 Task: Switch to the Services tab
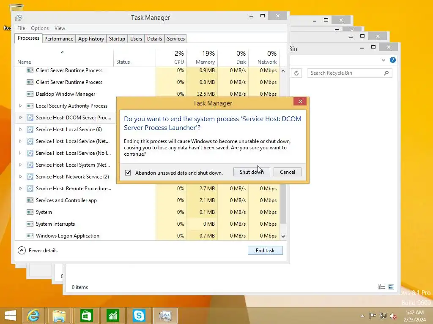point(175,38)
